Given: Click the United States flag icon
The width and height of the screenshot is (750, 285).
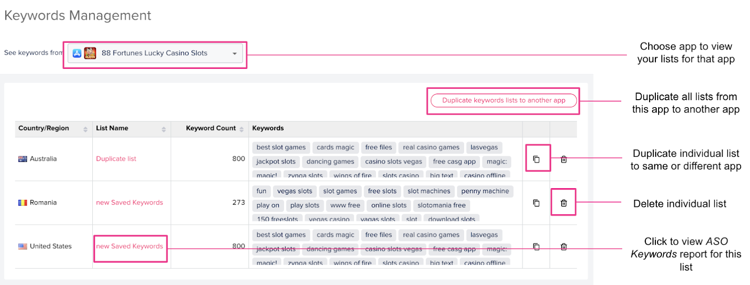Looking at the screenshot, I should (22, 246).
